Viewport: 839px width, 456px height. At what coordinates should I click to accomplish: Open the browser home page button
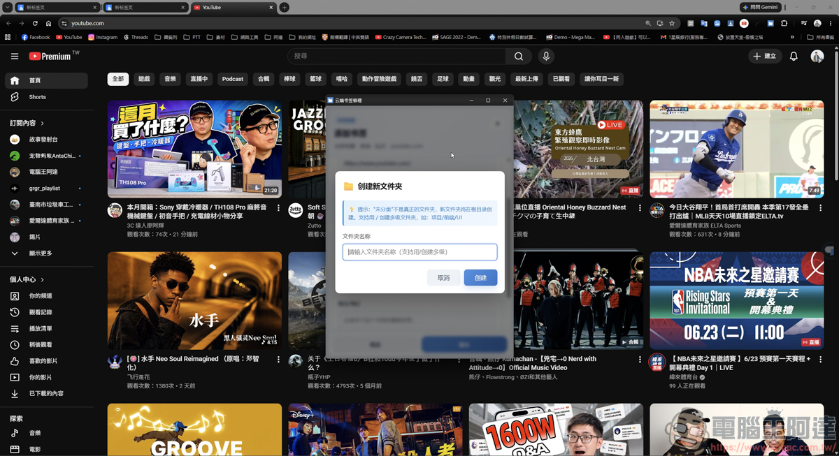(x=48, y=23)
